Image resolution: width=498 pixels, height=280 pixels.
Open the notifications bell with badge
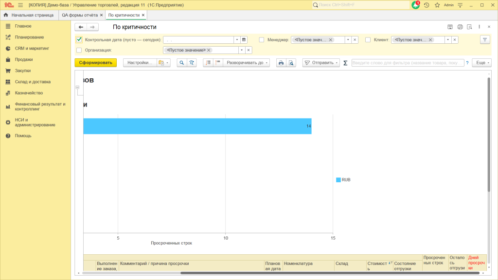click(x=415, y=5)
